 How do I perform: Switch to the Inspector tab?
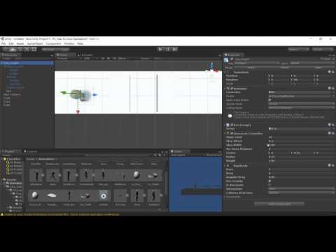pos(233,55)
